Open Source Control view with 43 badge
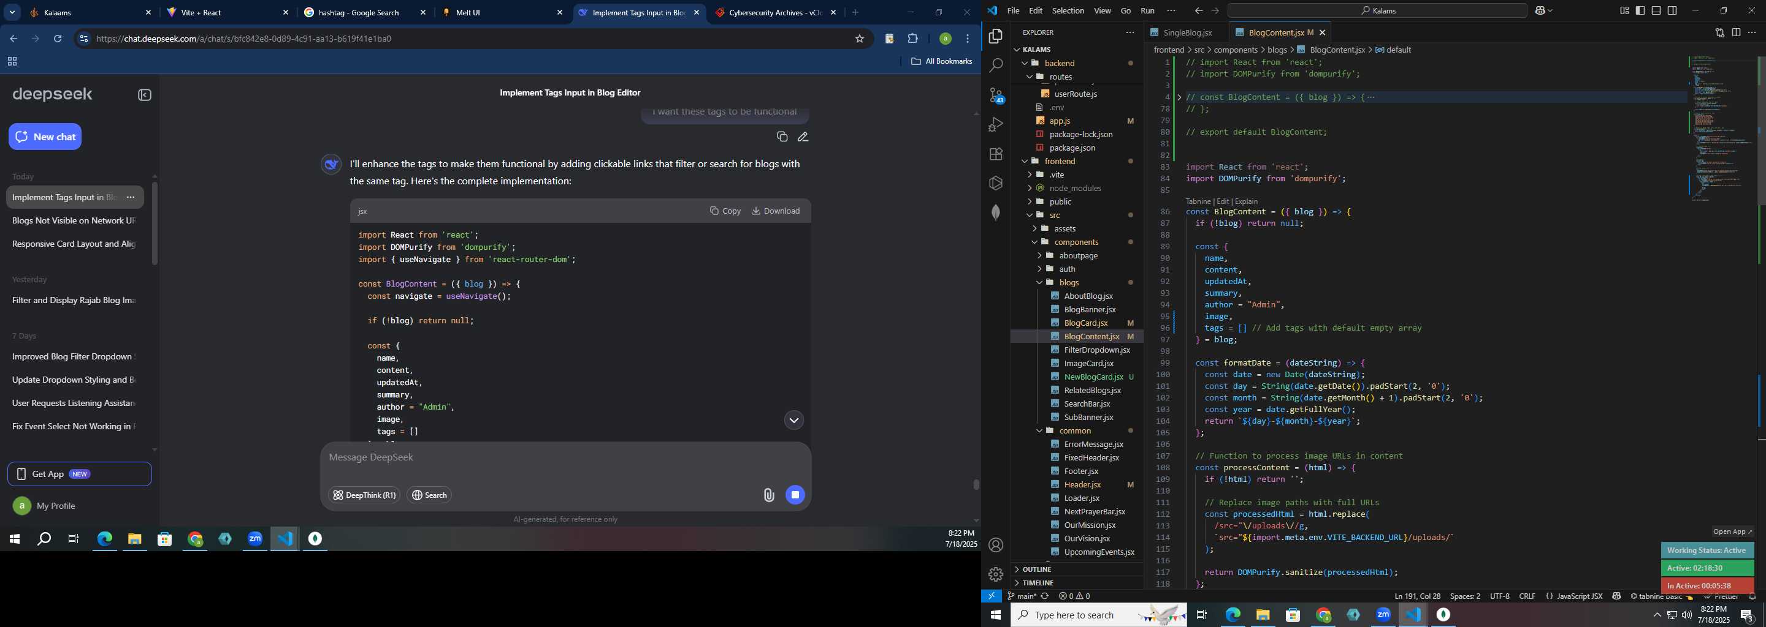This screenshot has width=1766, height=627. click(x=995, y=95)
